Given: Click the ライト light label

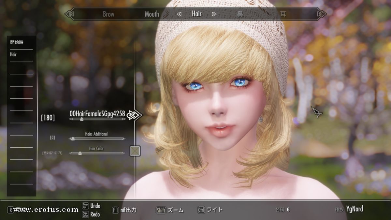Looking at the screenshot, I should (x=215, y=210).
